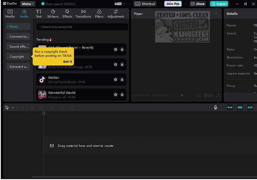Click the horizontal timeline scrollbar
This screenshot has height=180, width=257.
point(144,177)
